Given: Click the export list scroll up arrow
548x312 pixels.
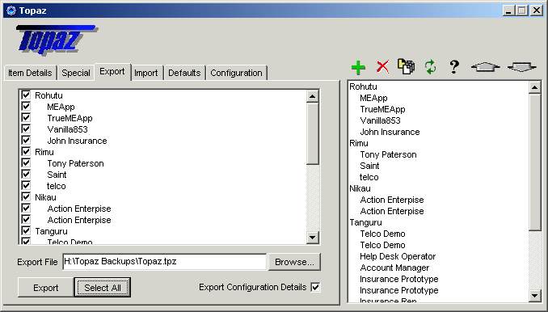Looking at the screenshot, I should (312, 95).
